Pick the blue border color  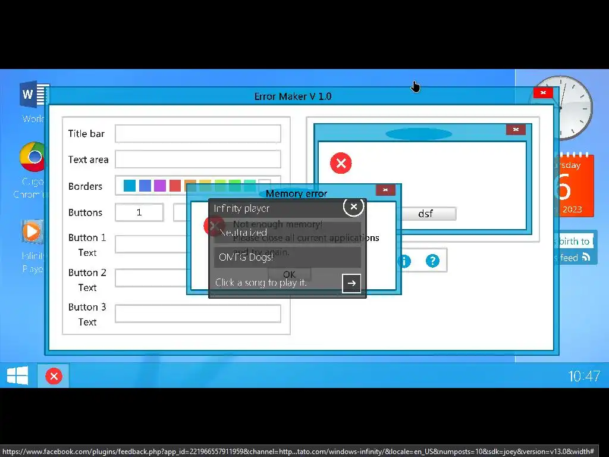(x=130, y=186)
